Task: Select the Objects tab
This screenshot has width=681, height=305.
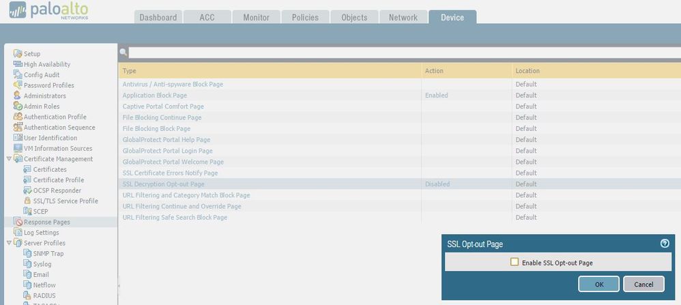Action: (x=354, y=17)
